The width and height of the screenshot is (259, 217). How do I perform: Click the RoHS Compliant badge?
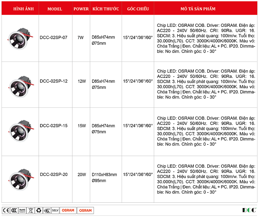(x=22, y=210)
